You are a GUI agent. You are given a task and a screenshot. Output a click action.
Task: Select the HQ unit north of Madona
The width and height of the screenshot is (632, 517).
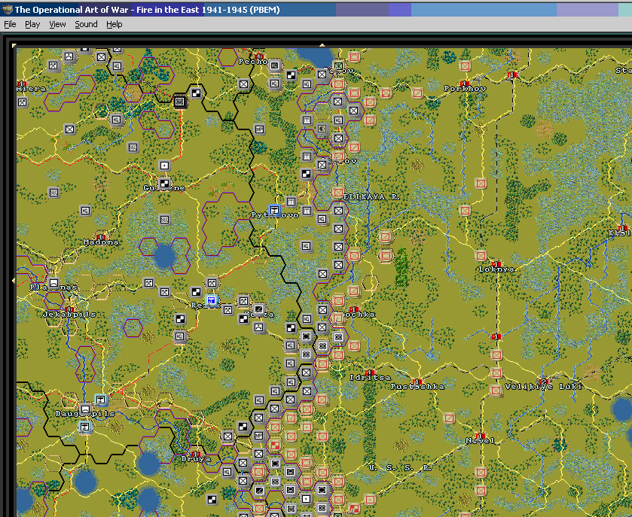click(x=85, y=211)
